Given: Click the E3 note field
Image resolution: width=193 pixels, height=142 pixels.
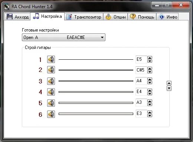Looking at the screenshot, I should click(x=141, y=113).
